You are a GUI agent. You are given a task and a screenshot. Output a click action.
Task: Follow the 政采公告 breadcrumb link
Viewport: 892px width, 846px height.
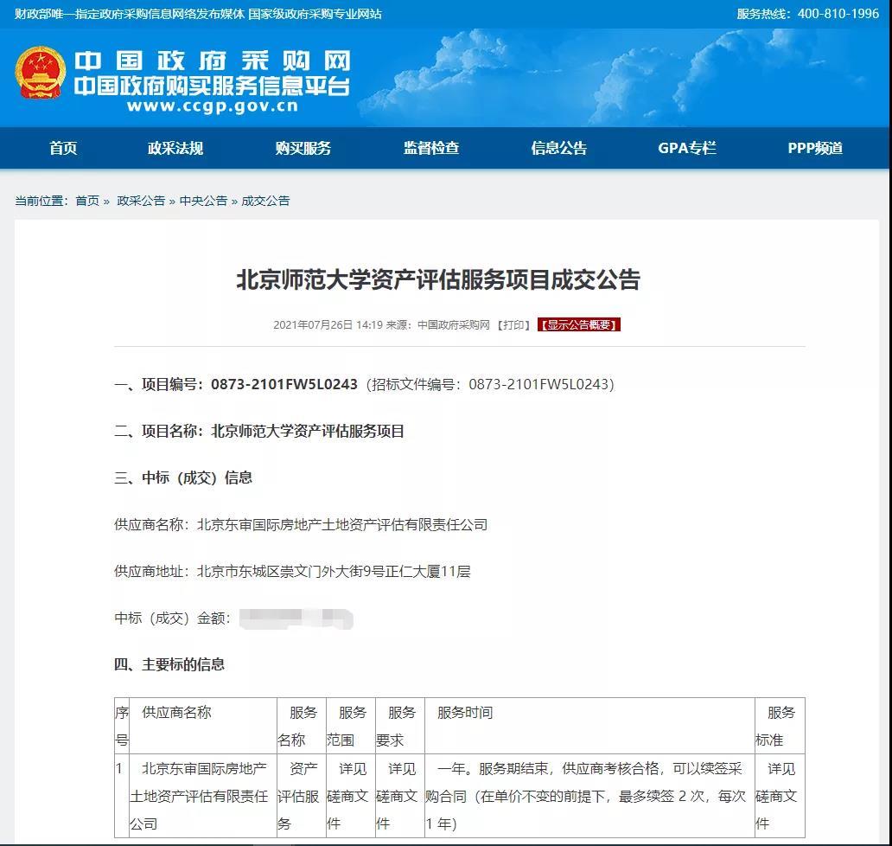pos(141,201)
